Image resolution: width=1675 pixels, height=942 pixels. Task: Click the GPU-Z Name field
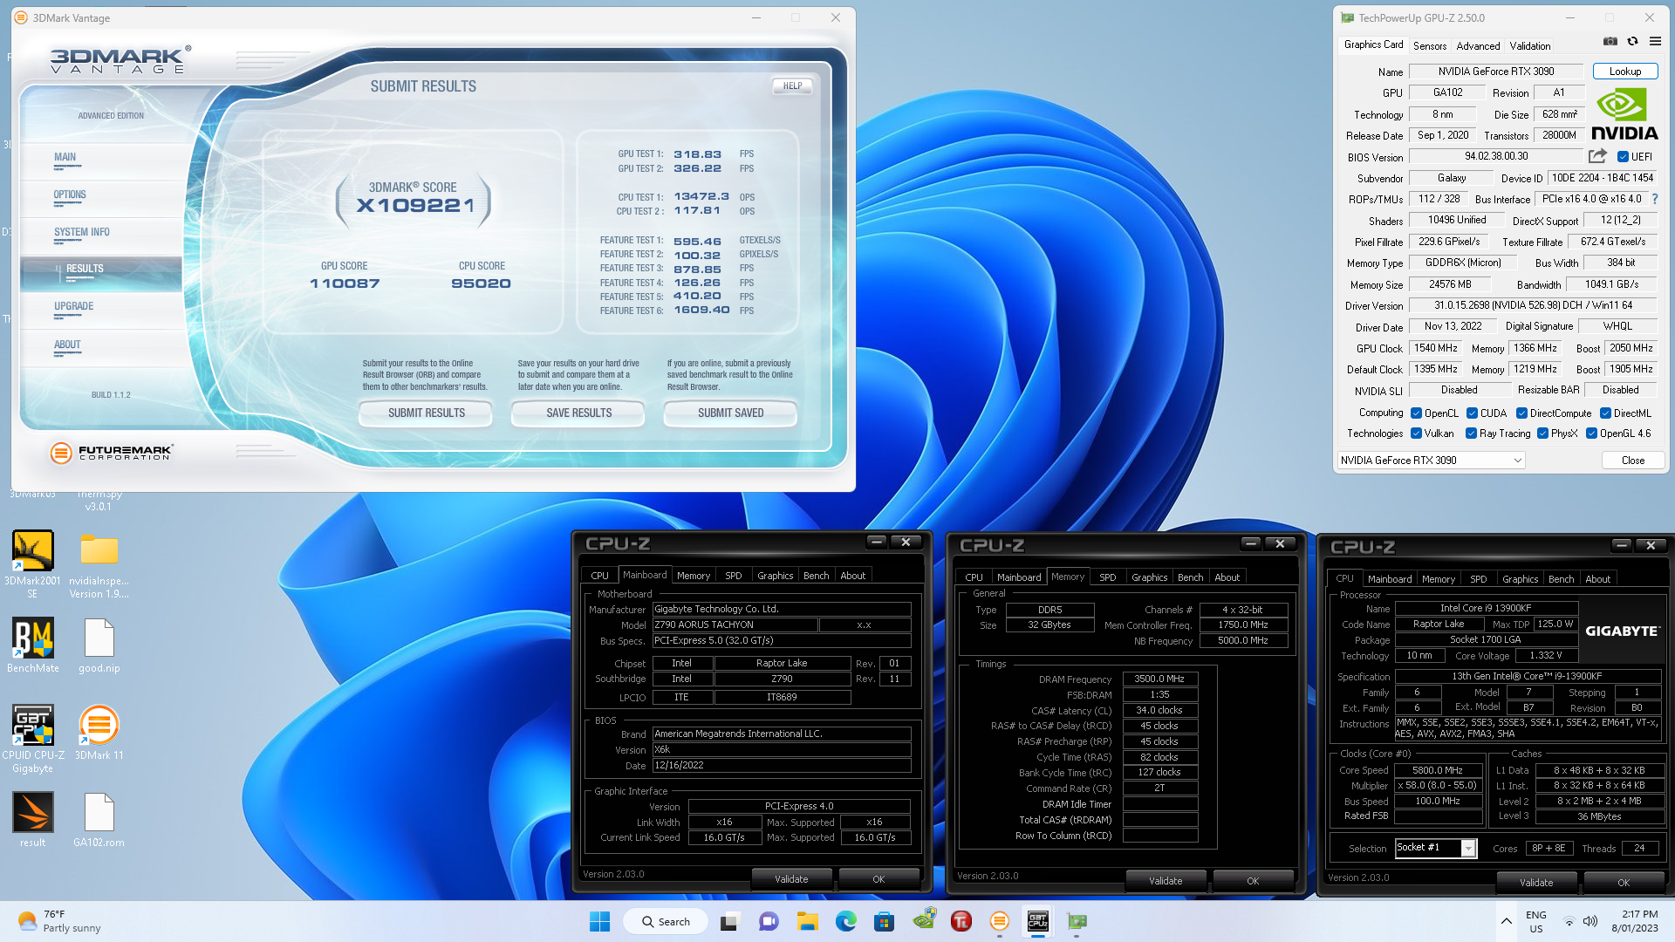[1495, 72]
